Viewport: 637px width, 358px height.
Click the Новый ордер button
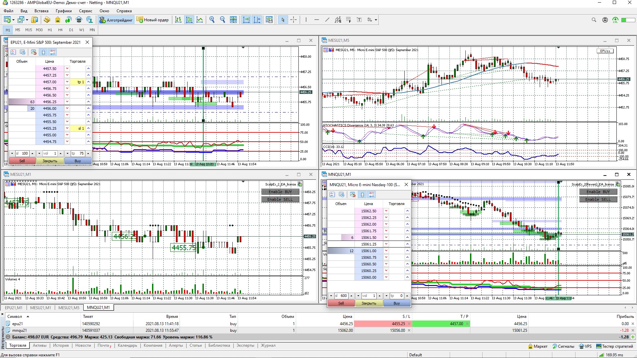[x=153, y=20]
